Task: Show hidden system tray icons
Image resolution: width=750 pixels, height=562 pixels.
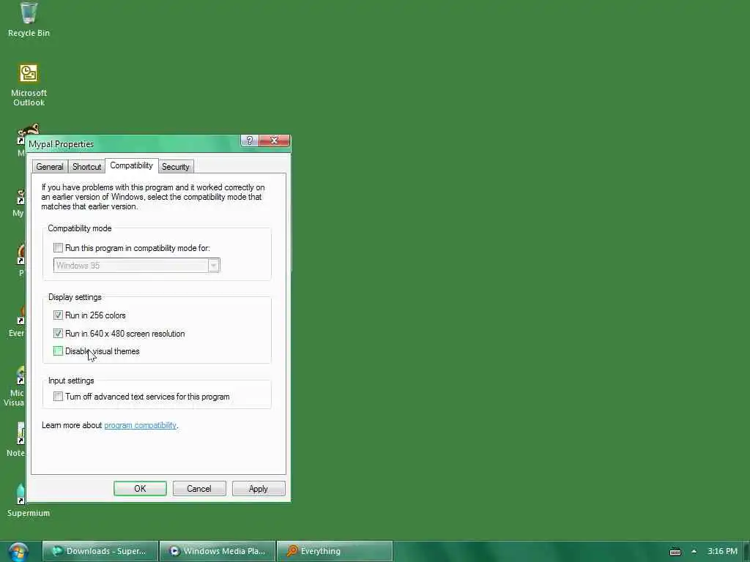Action: [694, 551]
